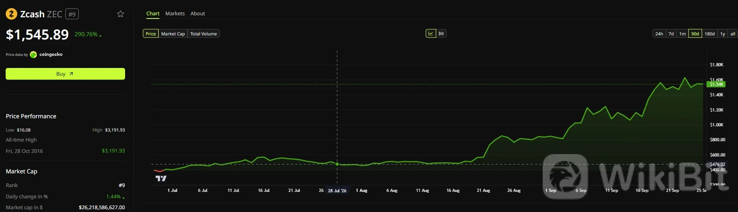Click the 1 Aug date axis label

point(362,191)
